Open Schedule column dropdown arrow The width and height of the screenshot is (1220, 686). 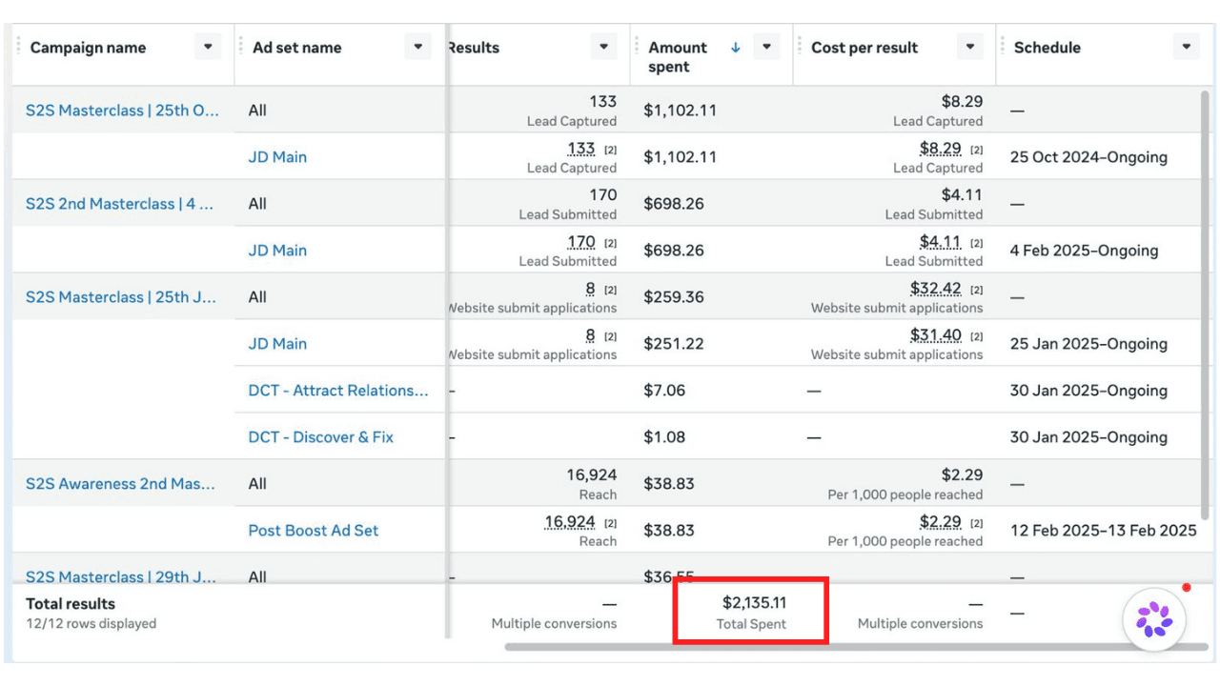1187,47
